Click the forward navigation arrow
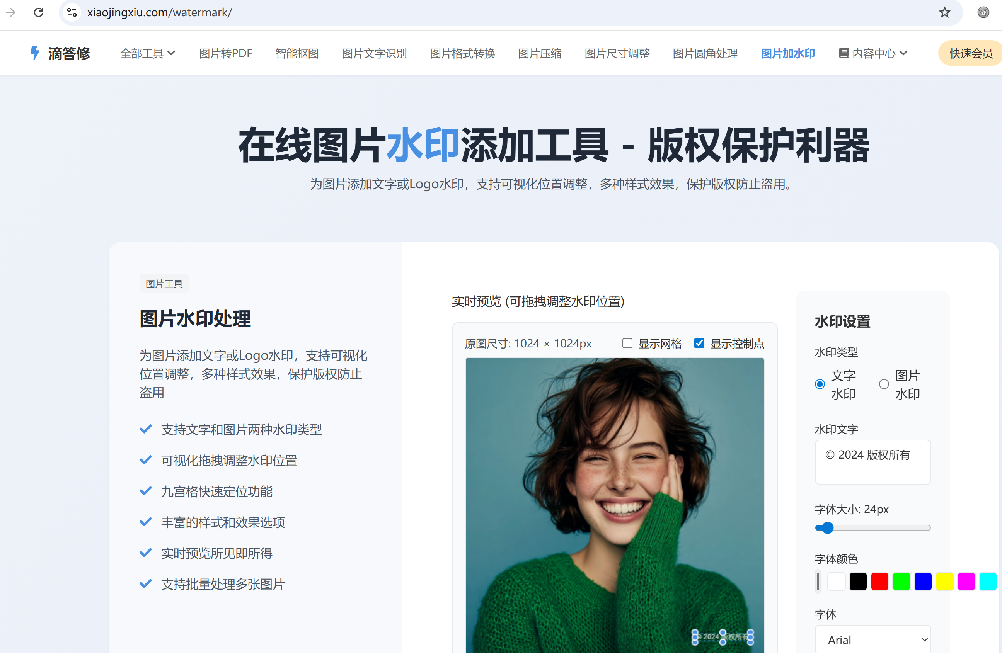Viewport: 1002px width, 653px height. [x=11, y=12]
